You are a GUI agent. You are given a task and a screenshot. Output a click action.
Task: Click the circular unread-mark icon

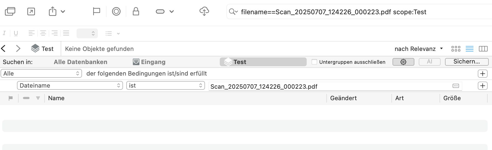[x=116, y=11]
